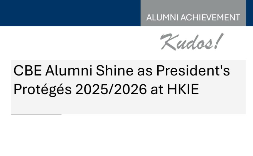Click empty gray area under HKIE line
Viewport: 253px width, 156px height.
coord(128,106)
